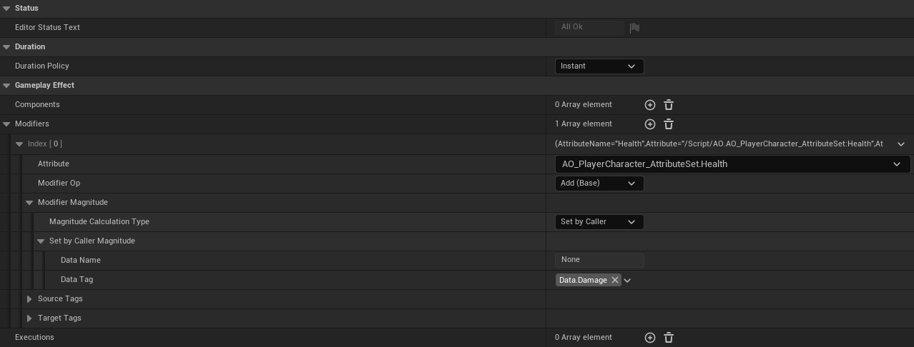Collapse Set by Caller Magnitude group
This screenshot has height=347, width=914.
[x=41, y=241]
